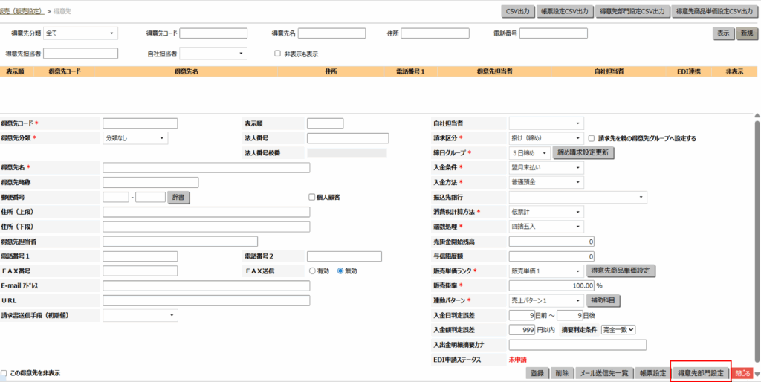Click the 得意先部門設定 button
This screenshot has height=382, width=761.
point(700,373)
